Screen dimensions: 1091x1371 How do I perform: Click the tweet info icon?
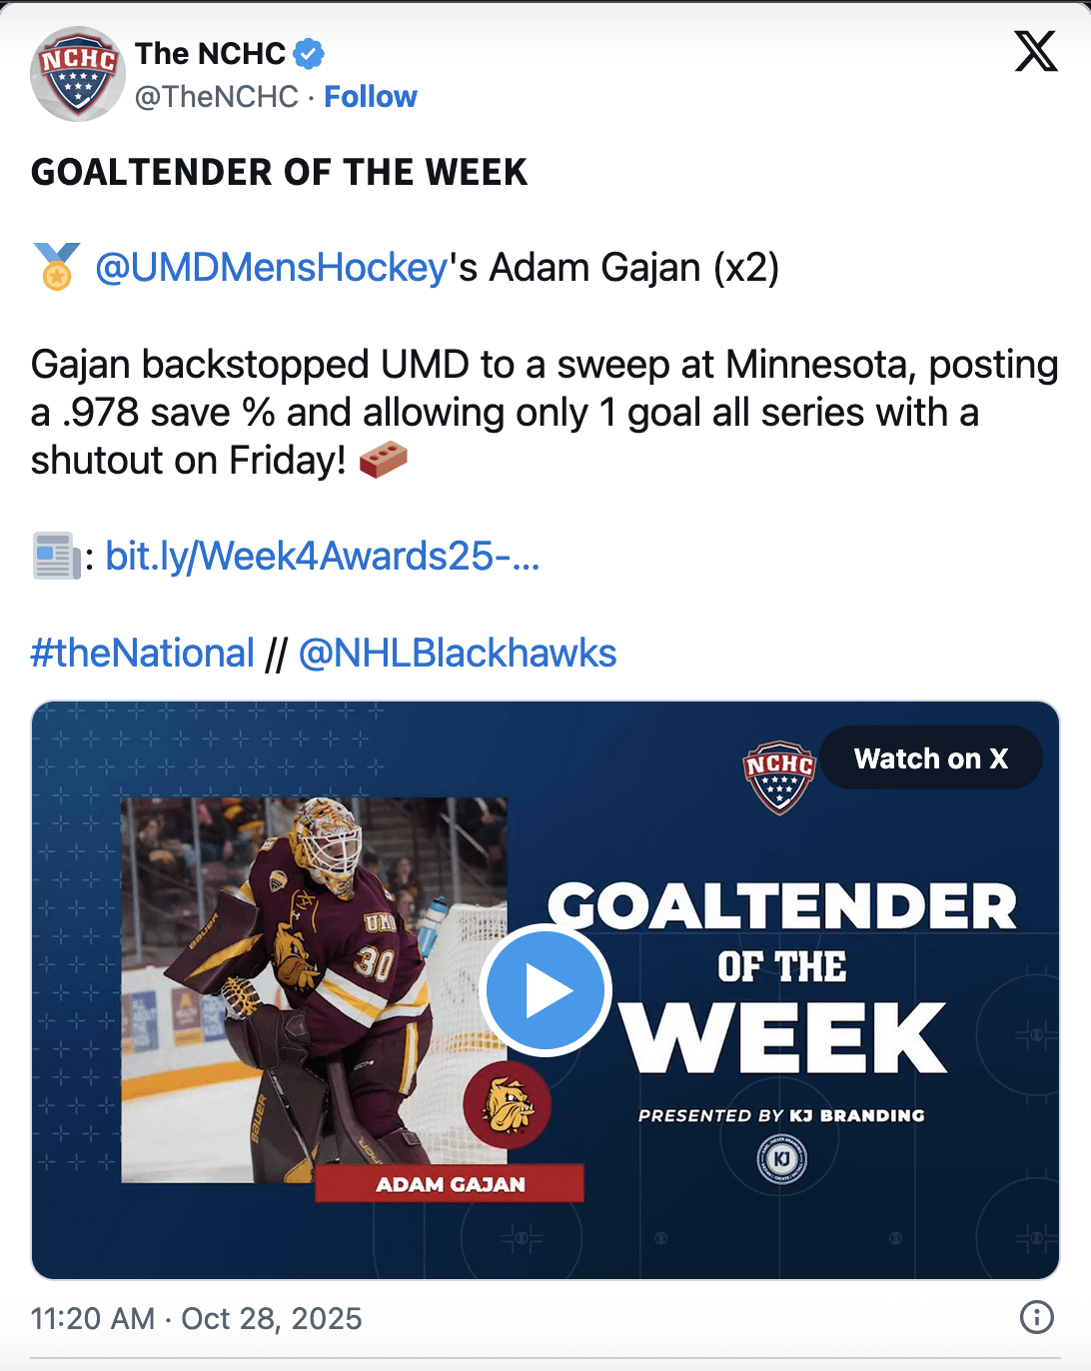[x=1036, y=1317]
